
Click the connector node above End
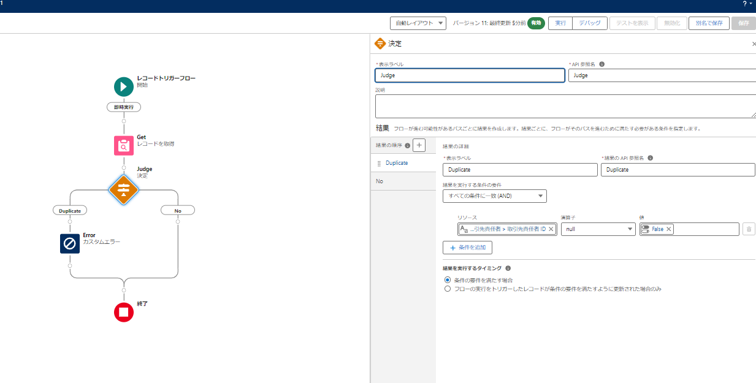(x=124, y=290)
